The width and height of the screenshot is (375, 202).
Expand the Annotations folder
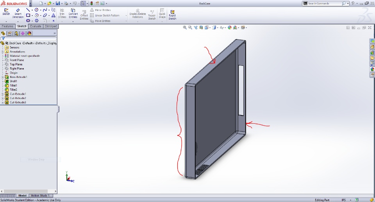point(2,52)
